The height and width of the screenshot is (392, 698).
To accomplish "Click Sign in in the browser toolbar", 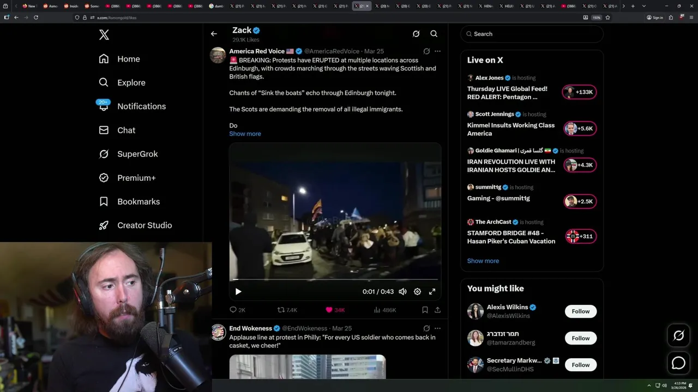I will (x=655, y=17).
